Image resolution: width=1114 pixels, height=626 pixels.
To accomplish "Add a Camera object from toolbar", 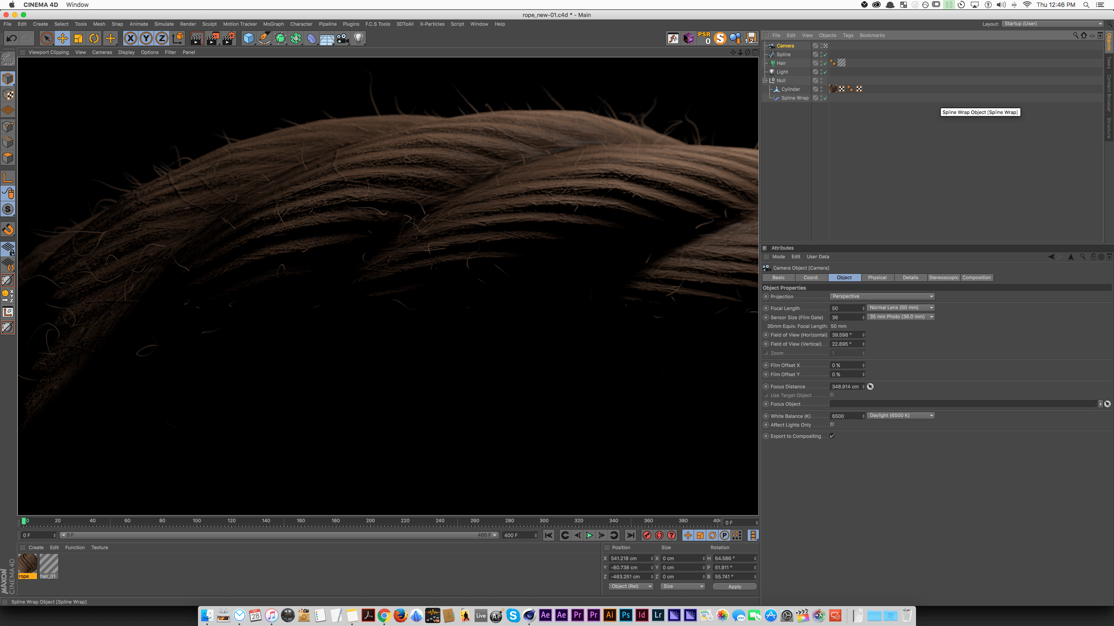I will pos(343,39).
